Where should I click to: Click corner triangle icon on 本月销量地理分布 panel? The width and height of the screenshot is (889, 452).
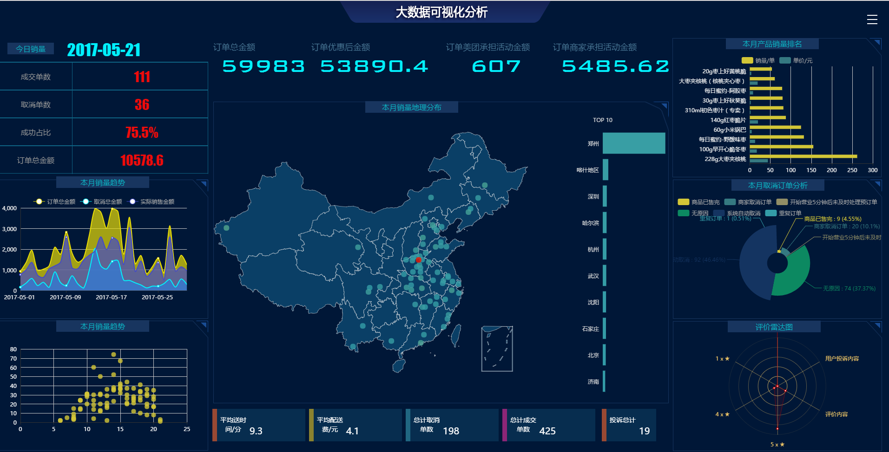pos(664,106)
